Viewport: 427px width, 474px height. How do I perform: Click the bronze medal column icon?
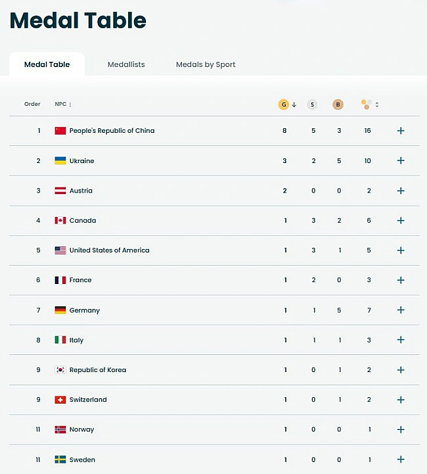tap(338, 105)
